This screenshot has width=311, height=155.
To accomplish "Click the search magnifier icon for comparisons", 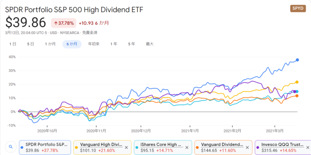I will point(11,147).
